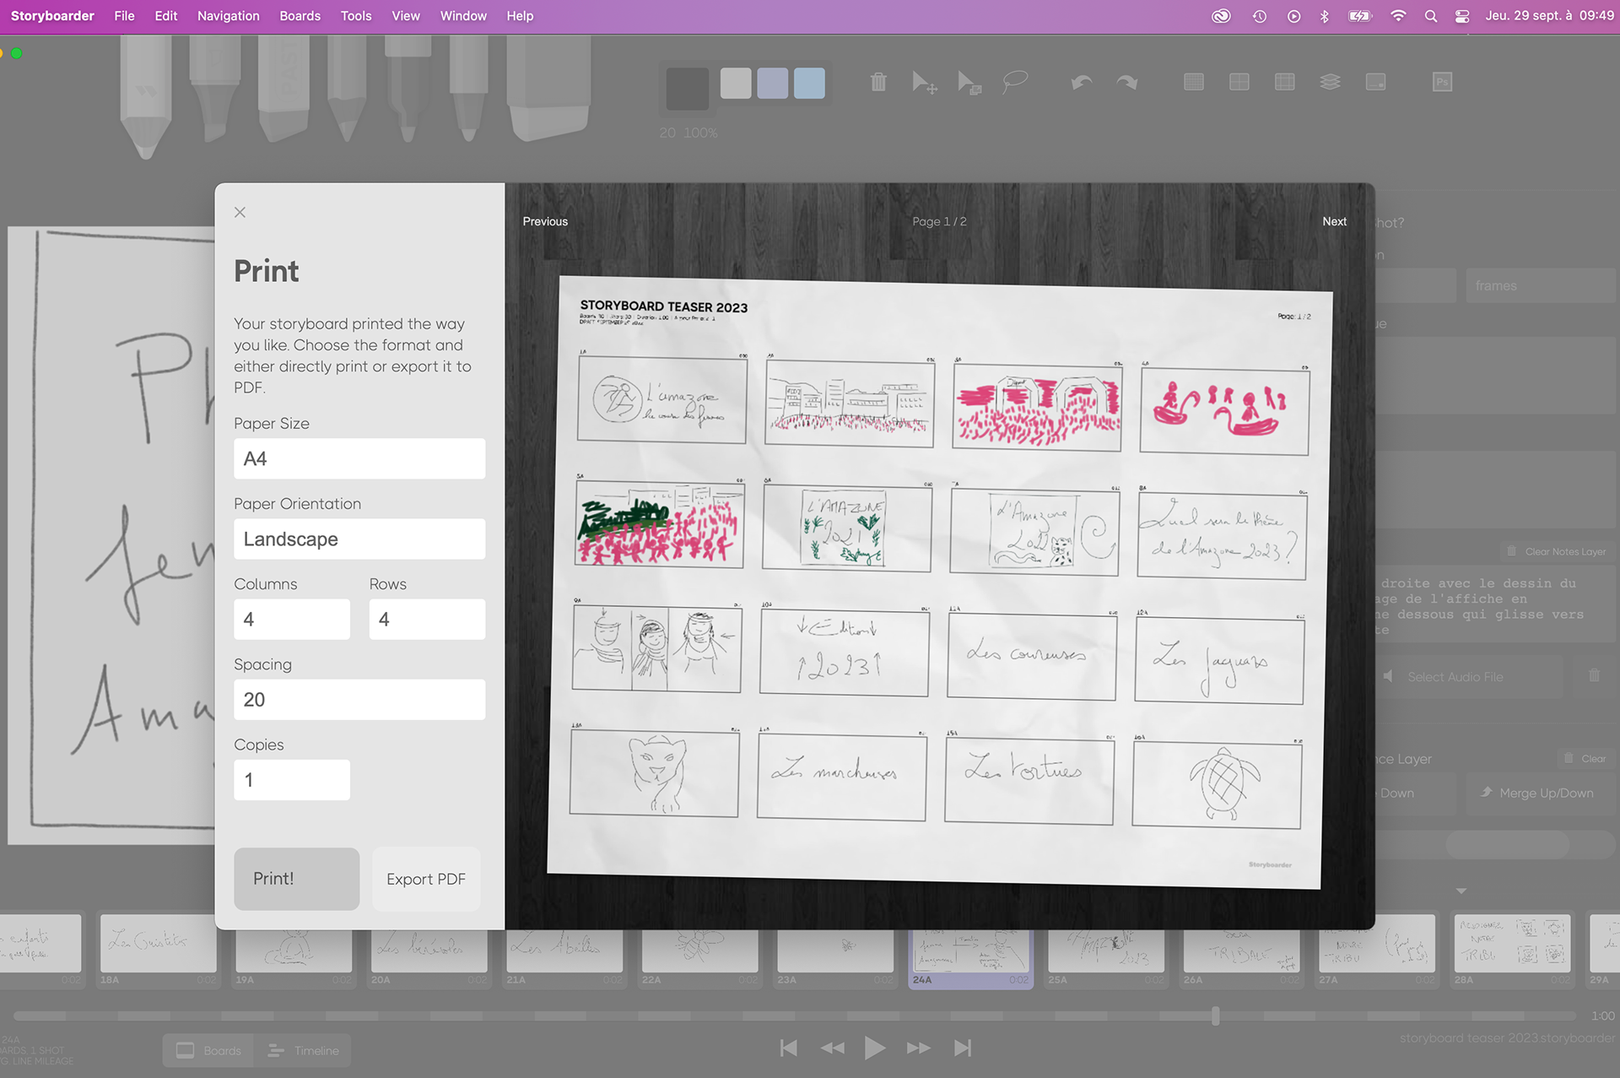Open the Boards menu
Screen dimensions: 1620x1078
(x=300, y=16)
